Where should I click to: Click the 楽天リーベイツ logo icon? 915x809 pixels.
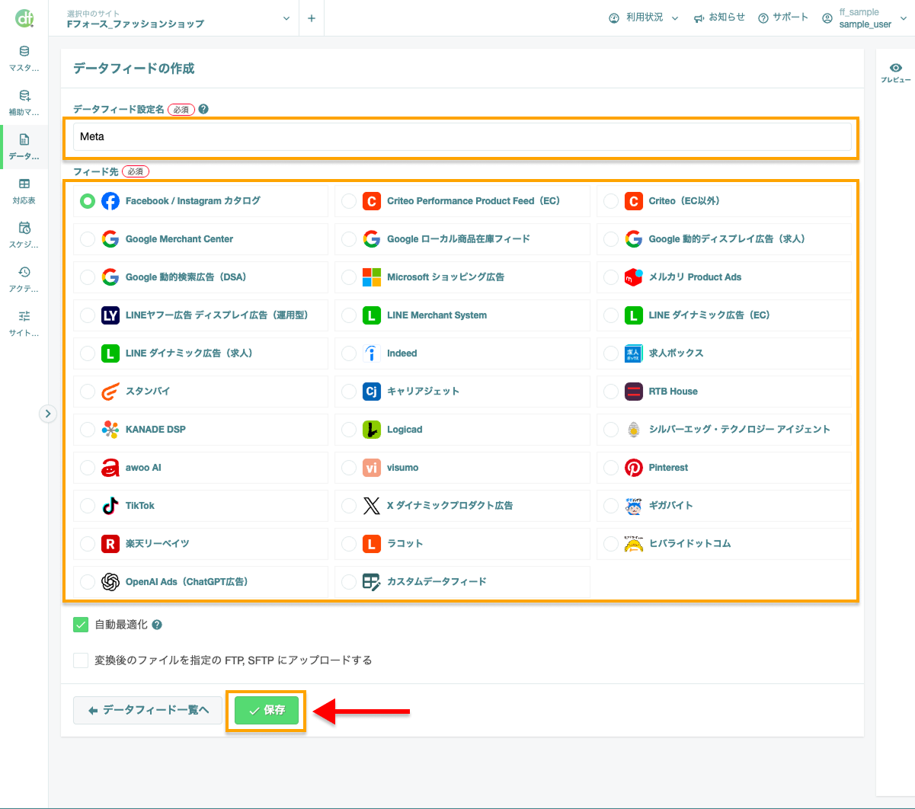pyautogui.click(x=110, y=544)
